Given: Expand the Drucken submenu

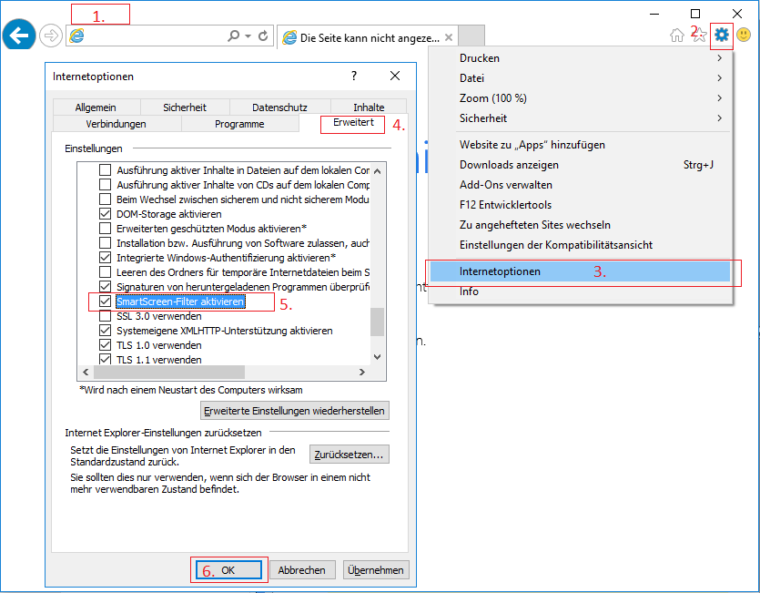Looking at the screenshot, I should (580, 57).
